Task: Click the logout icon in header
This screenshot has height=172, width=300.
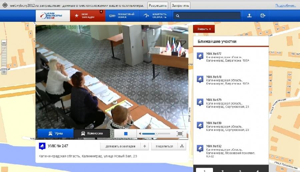Action: click(263, 16)
